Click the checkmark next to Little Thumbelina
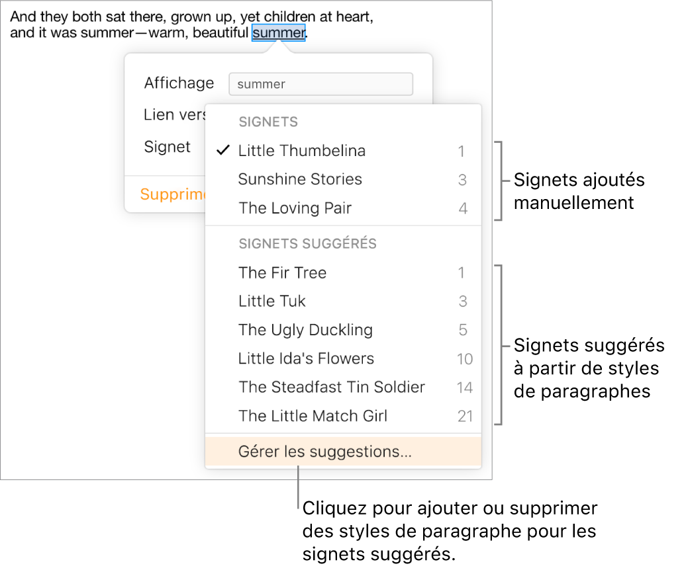This screenshot has height=572, width=688. 223,150
